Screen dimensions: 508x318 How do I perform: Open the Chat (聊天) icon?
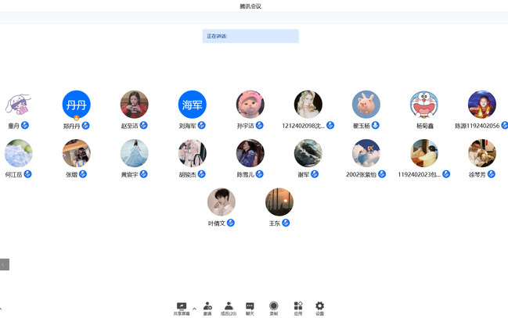(x=250, y=306)
